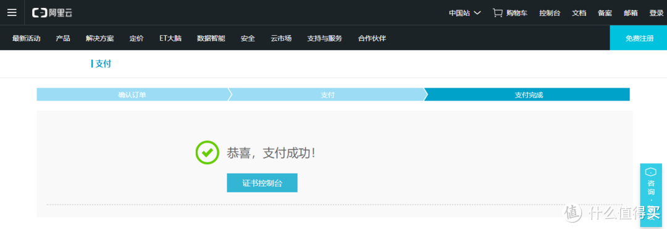Open 云市场 menu
Image resolution: width=667 pixels, height=229 pixels.
point(281,38)
